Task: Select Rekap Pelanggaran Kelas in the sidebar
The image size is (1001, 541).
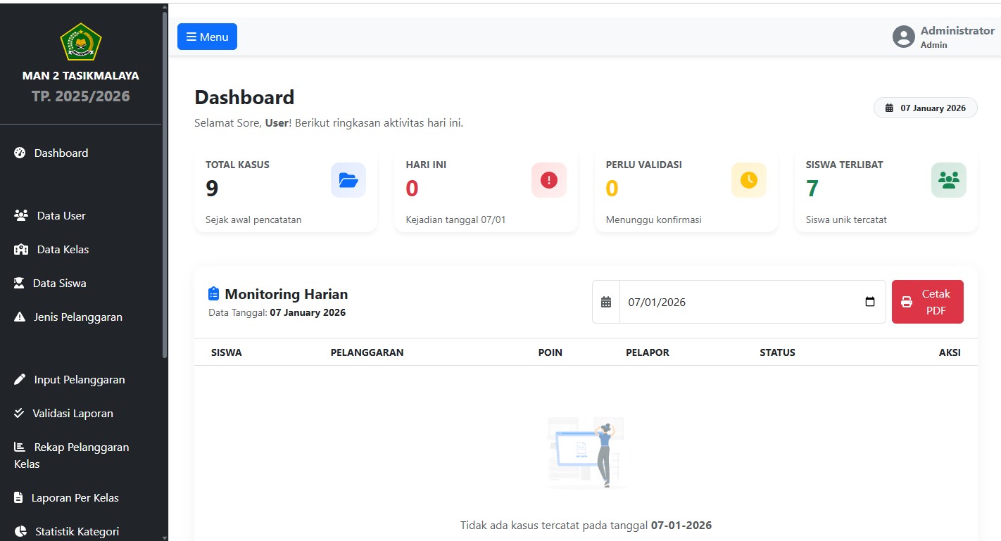Action: 70,455
